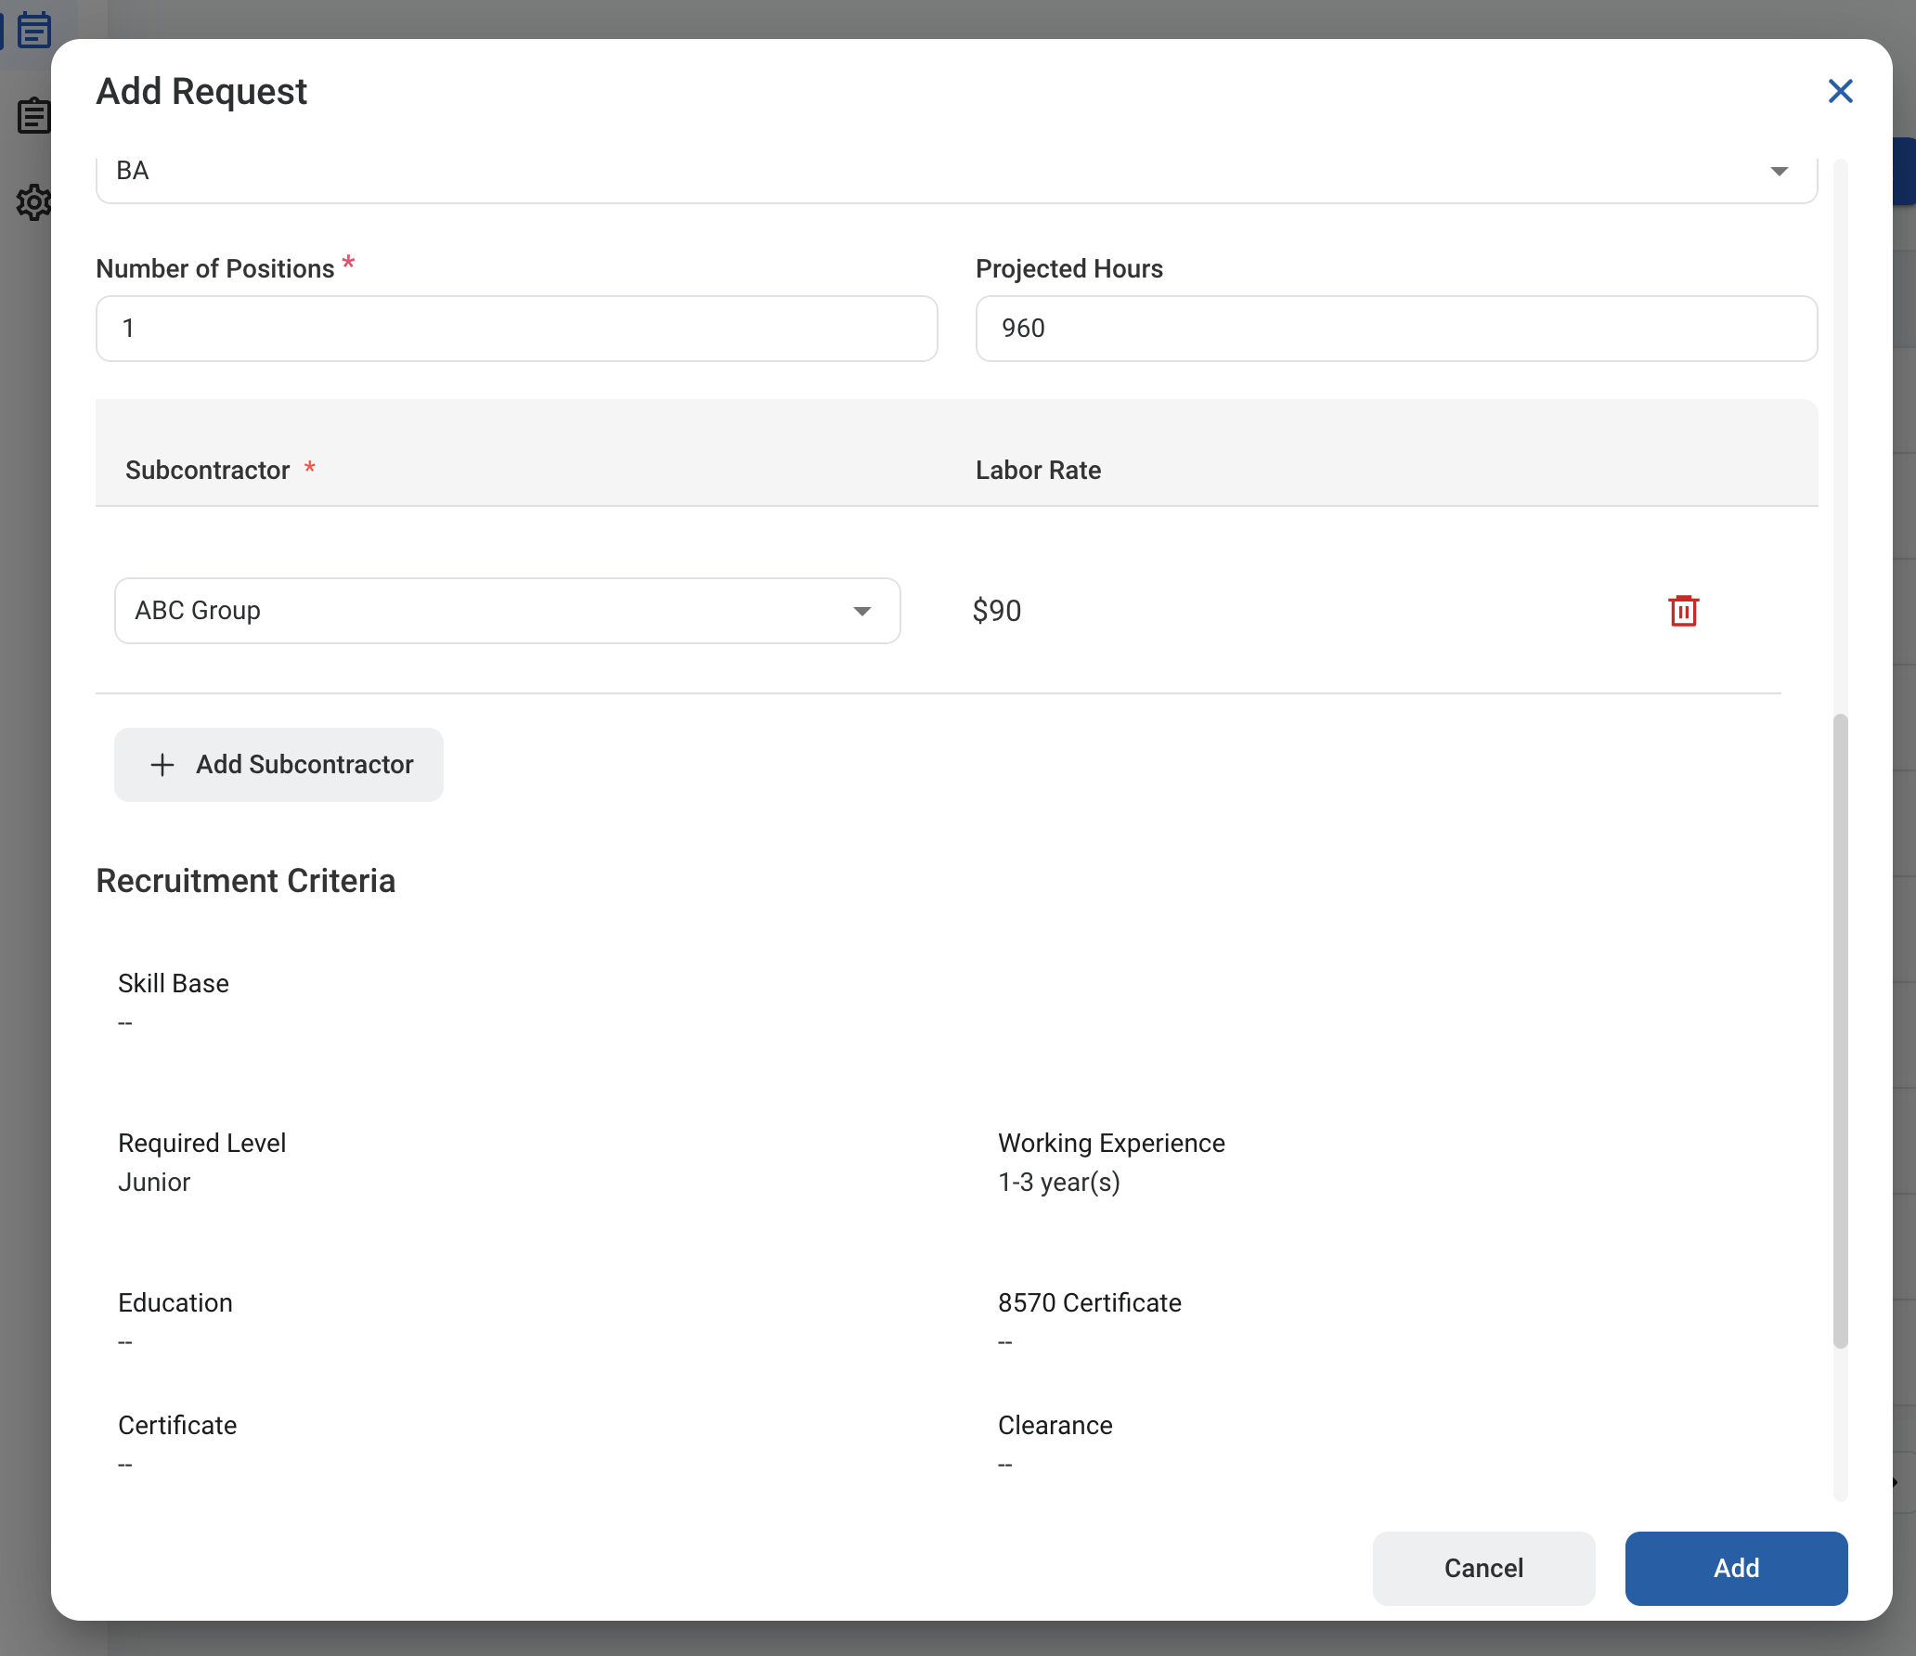Open the settings gear in sidebar

pyautogui.click(x=33, y=201)
